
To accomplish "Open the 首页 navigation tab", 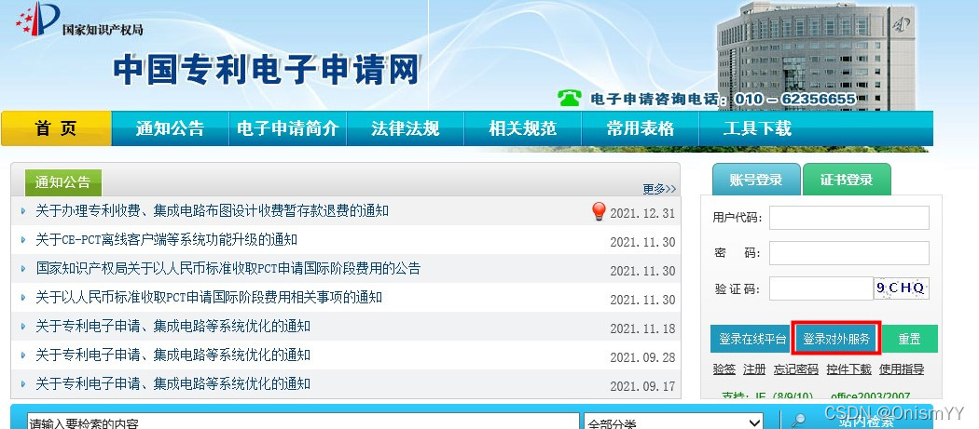I will (56, 128).
